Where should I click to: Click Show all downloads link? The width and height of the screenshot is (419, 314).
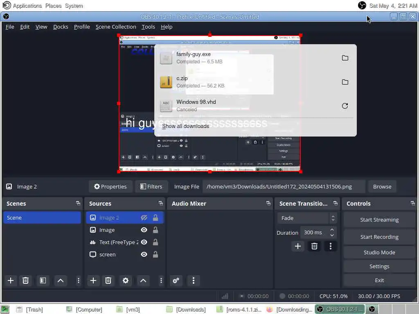(185, 126)
